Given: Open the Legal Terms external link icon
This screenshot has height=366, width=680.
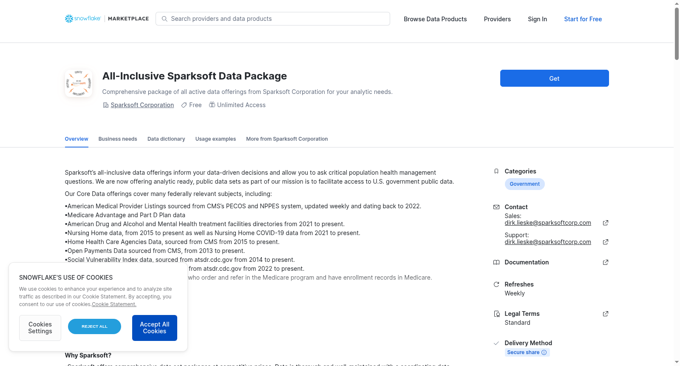Looking at the screenshot, I should (x=606, y=314).
